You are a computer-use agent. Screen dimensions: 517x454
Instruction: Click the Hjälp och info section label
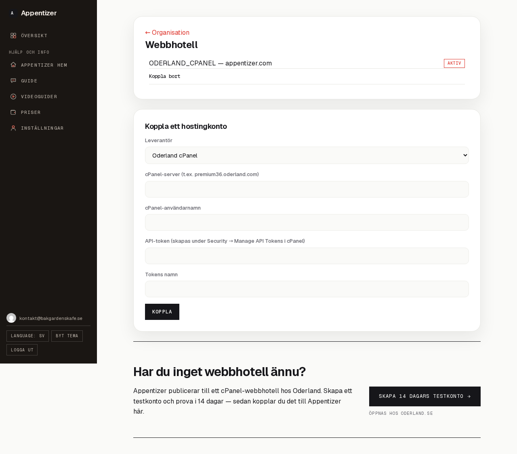[x=29, y=52]
